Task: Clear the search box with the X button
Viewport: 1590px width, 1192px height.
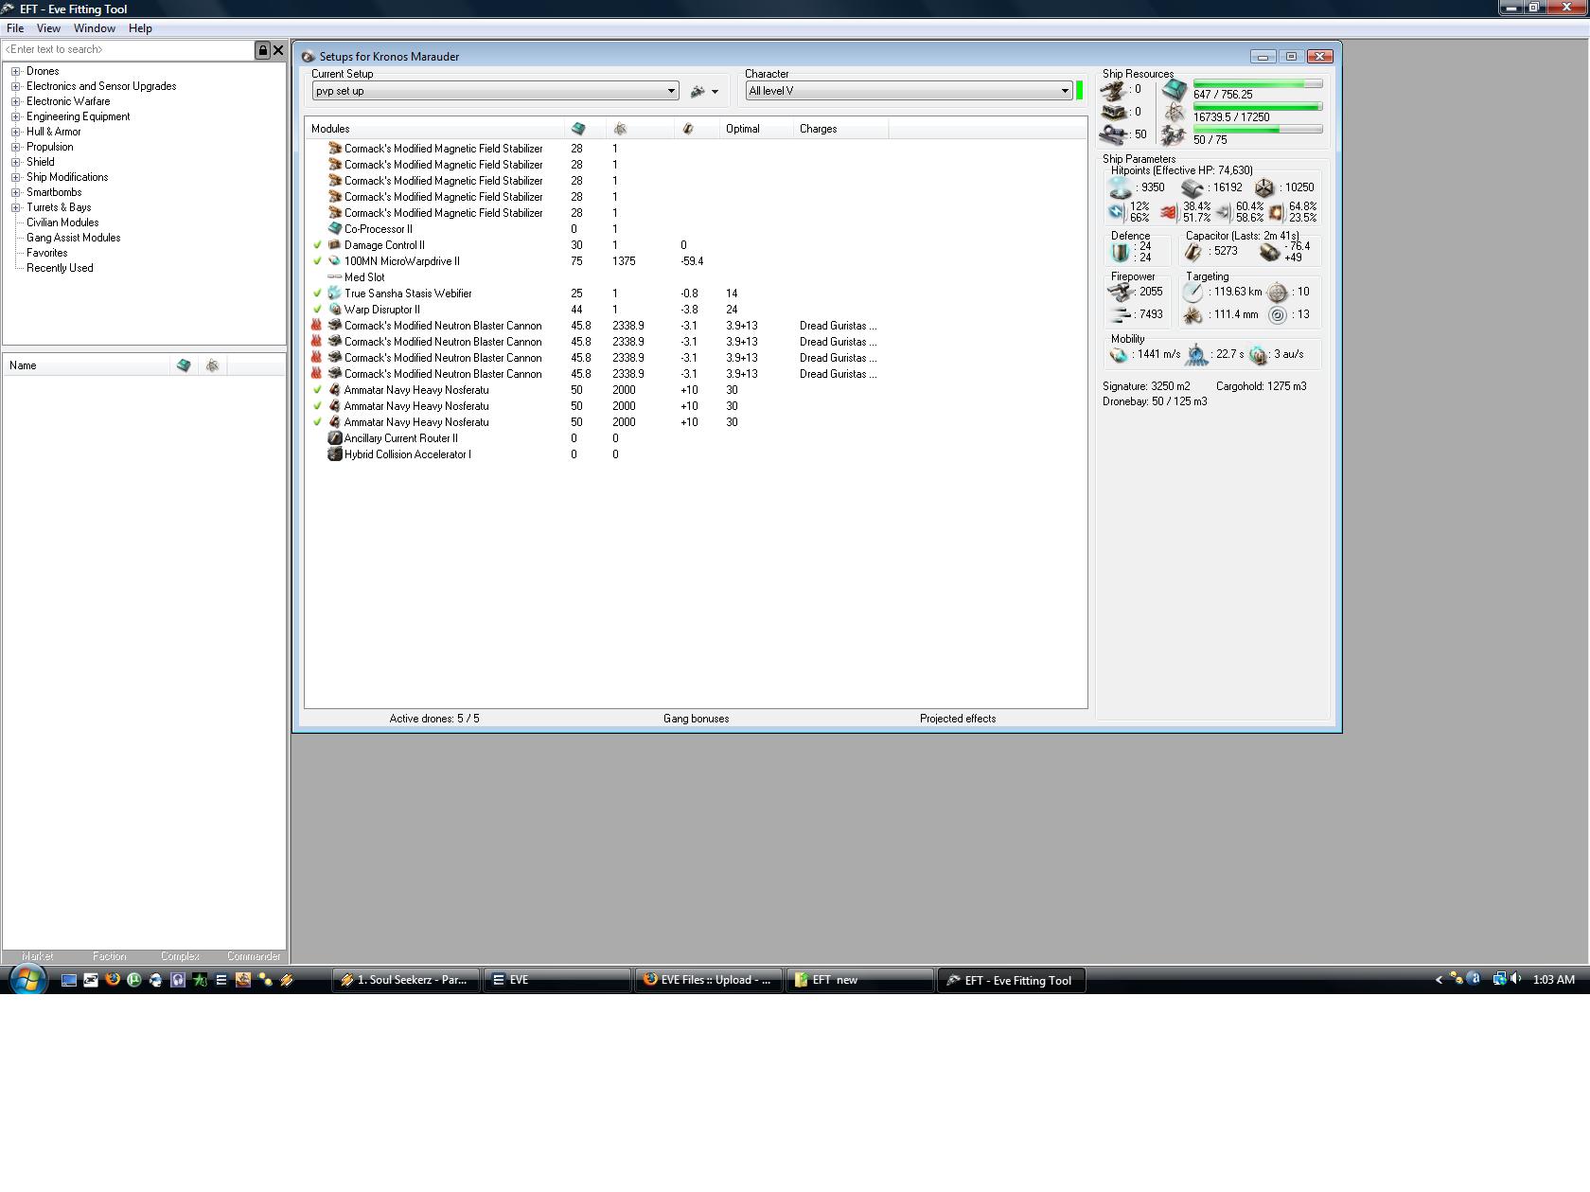Action: [278, 50]
